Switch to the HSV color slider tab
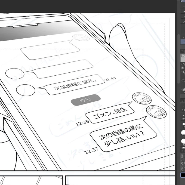The width and height of the screenshot is (185, 185). point(183,163)
